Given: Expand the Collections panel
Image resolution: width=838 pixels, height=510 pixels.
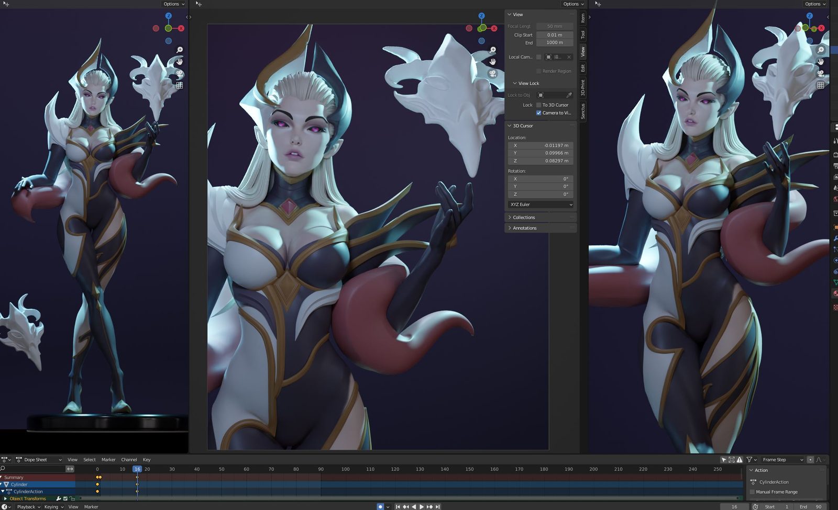Looking at the screenshot, I should tap(510, 217).
